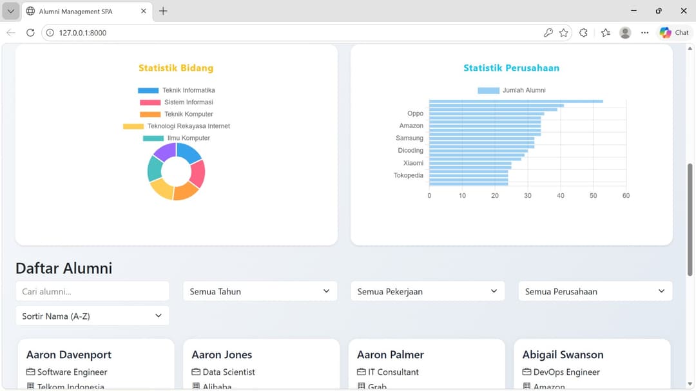Select the Alumni Management SPA tab
696x391 pixels.
tap(86, 12)
